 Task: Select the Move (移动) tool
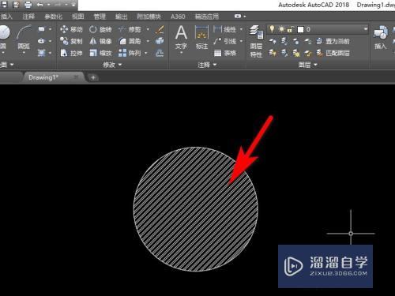coord(71,29)
